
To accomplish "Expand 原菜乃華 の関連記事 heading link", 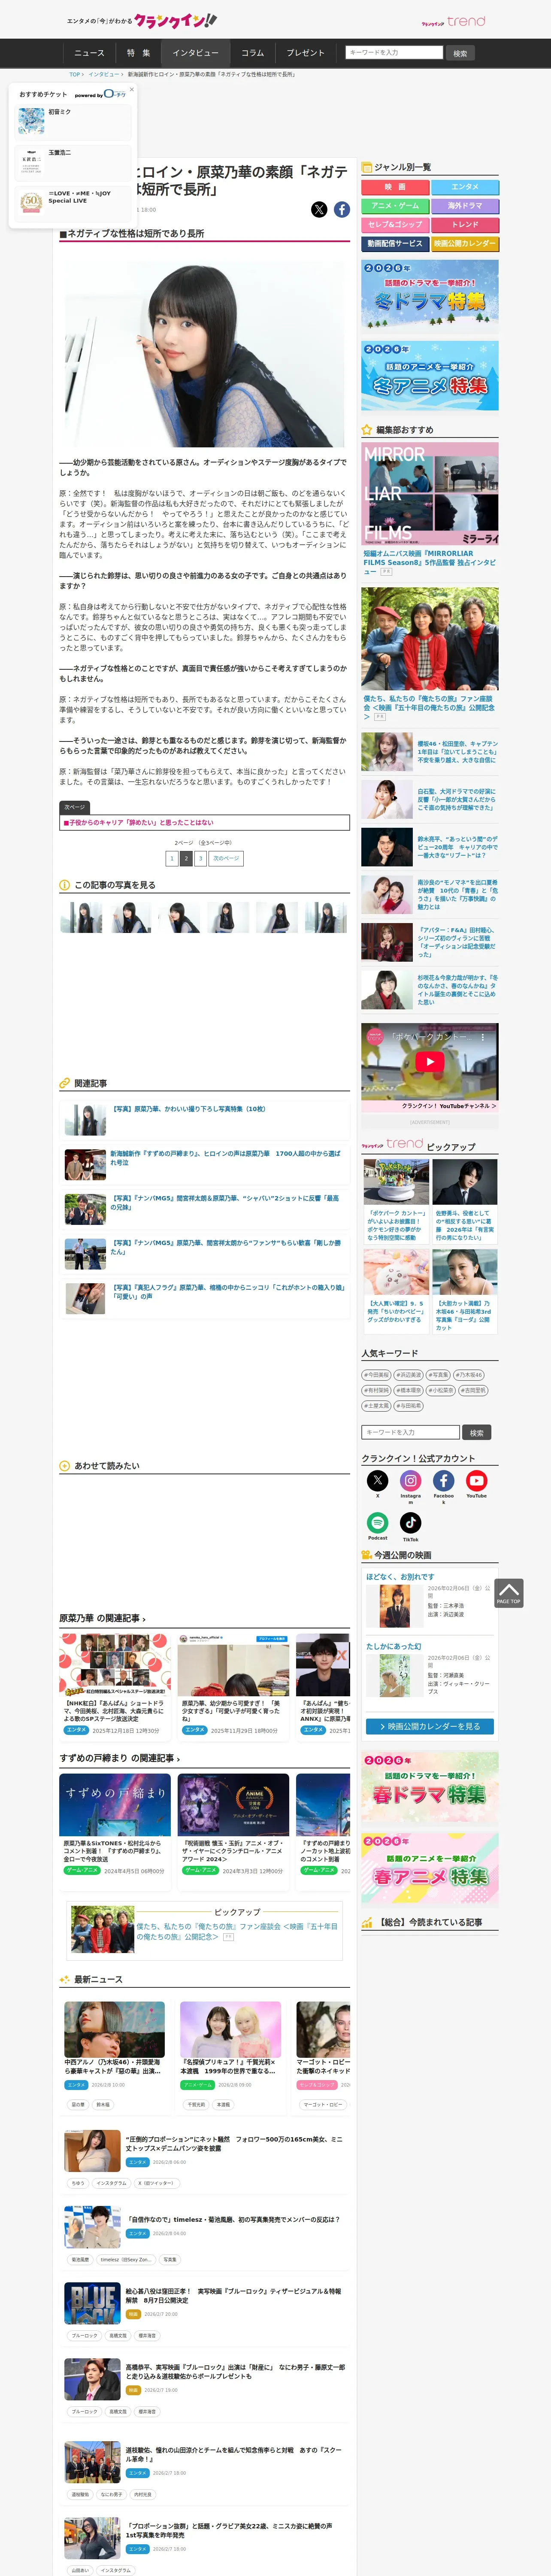I will 102,1618.
